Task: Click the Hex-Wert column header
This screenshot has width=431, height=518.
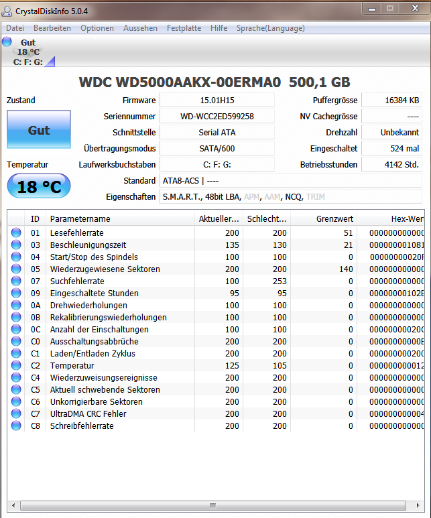Action: [x=391, y=218]
